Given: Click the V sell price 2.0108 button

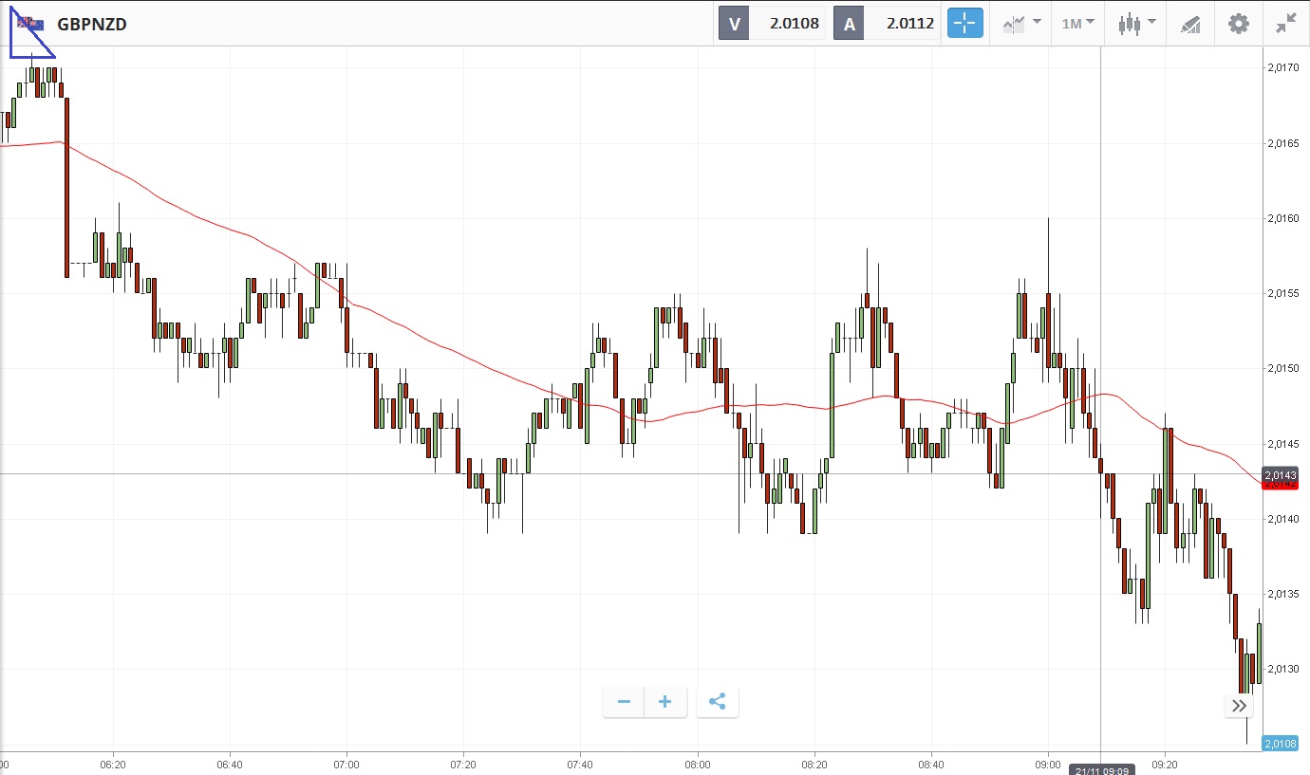Looking at the screenshot, I should pyautogui.click(x=772, y=24).
